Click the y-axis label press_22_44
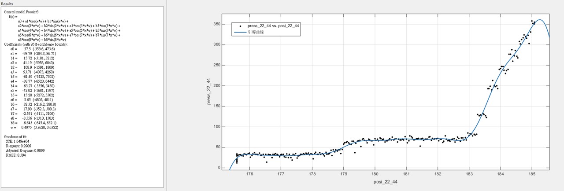Screen dimensions: 564x191 tap(210, 92)
